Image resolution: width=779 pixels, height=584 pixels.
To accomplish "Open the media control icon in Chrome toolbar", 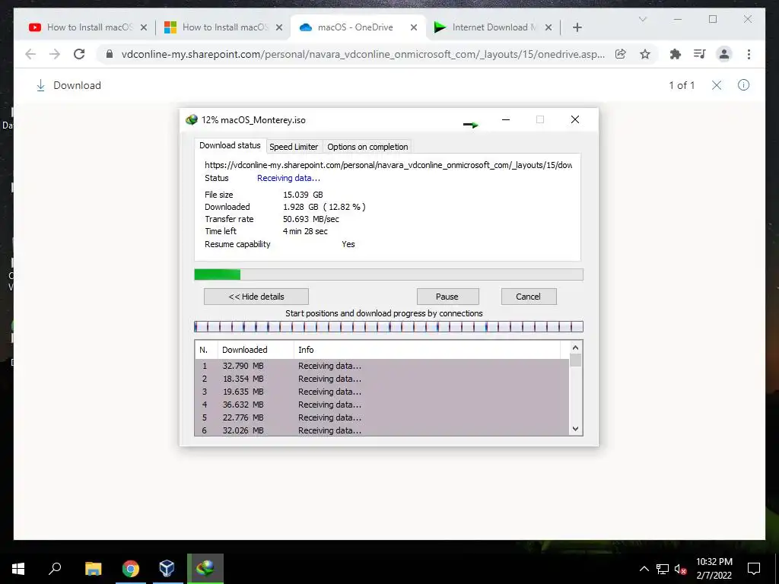I will [x=700, y=54].
